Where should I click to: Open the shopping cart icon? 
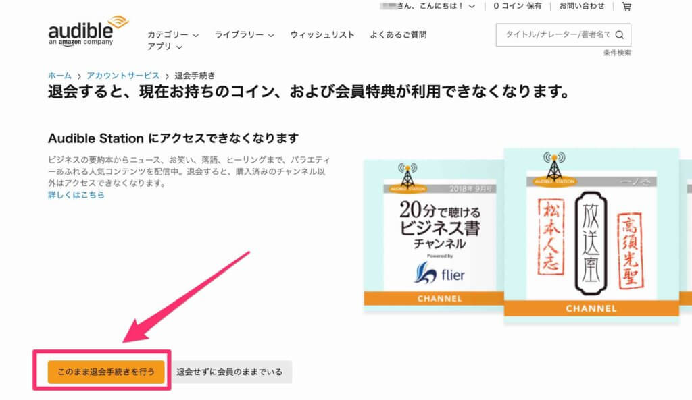[626, 6]
